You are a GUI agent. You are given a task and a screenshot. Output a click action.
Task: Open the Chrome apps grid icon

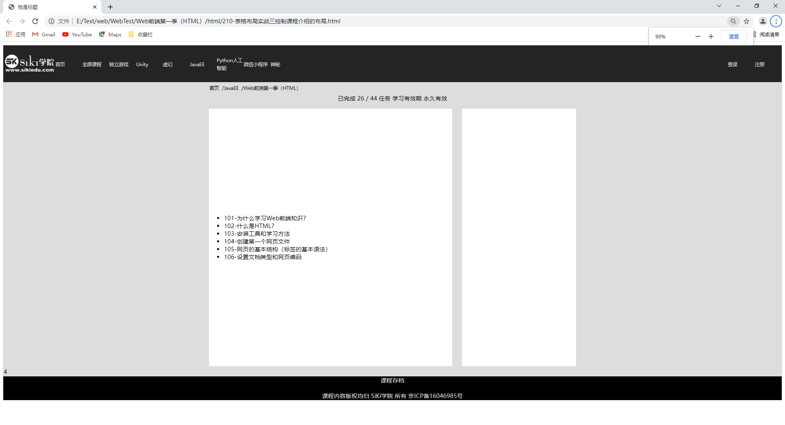(9, 34)
